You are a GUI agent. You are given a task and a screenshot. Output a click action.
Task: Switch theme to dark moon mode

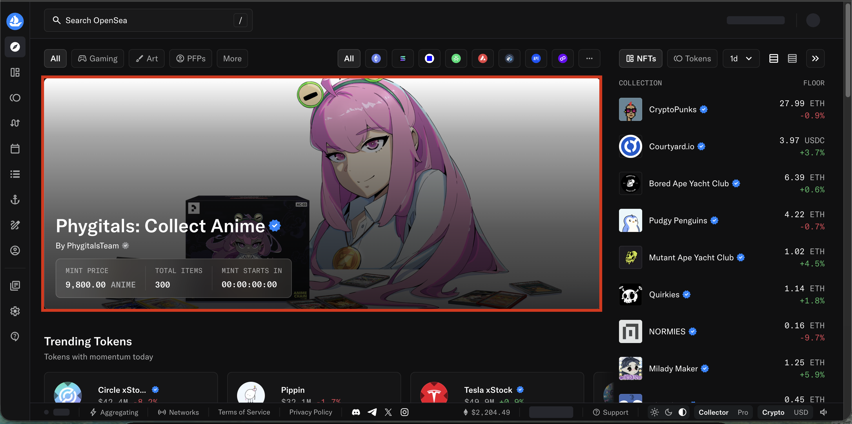click(x=669, y=412)
